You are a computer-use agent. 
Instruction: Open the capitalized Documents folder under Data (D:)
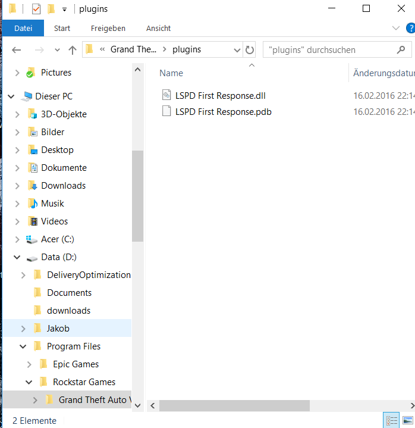[x=69, y=293]
